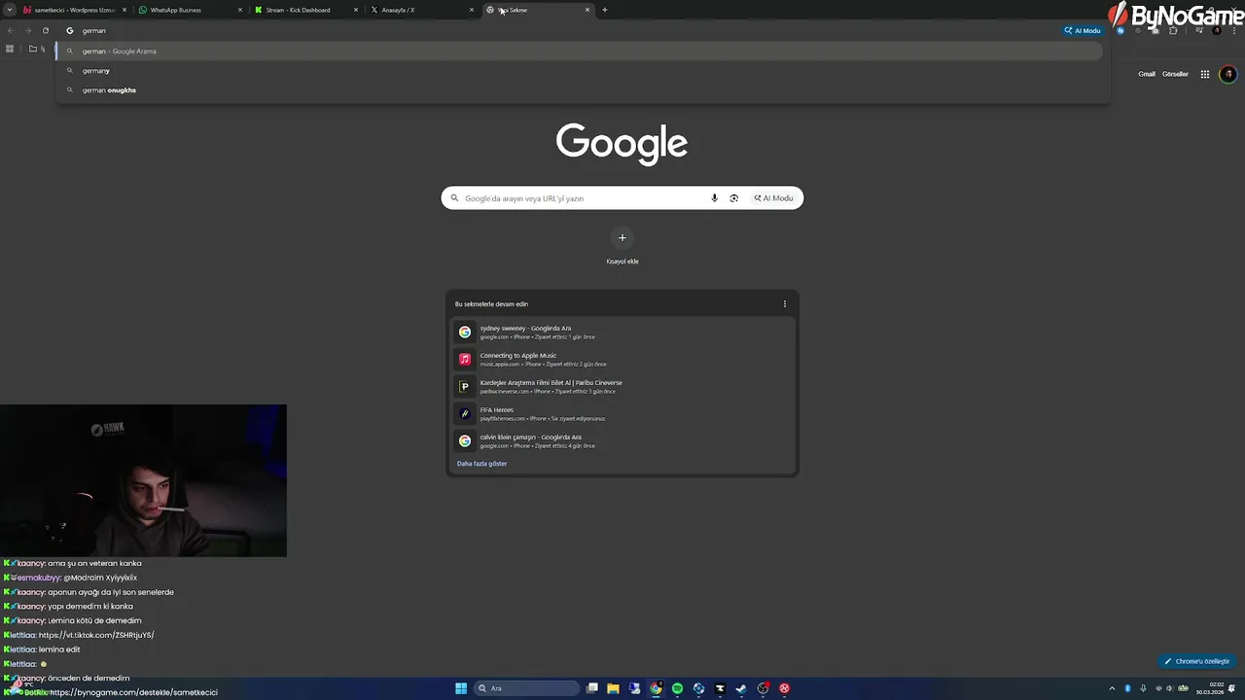Click the Chrome media control icon
Image resolution: width=1245 pixels, height=700 pixels.
pos(1199,31)
